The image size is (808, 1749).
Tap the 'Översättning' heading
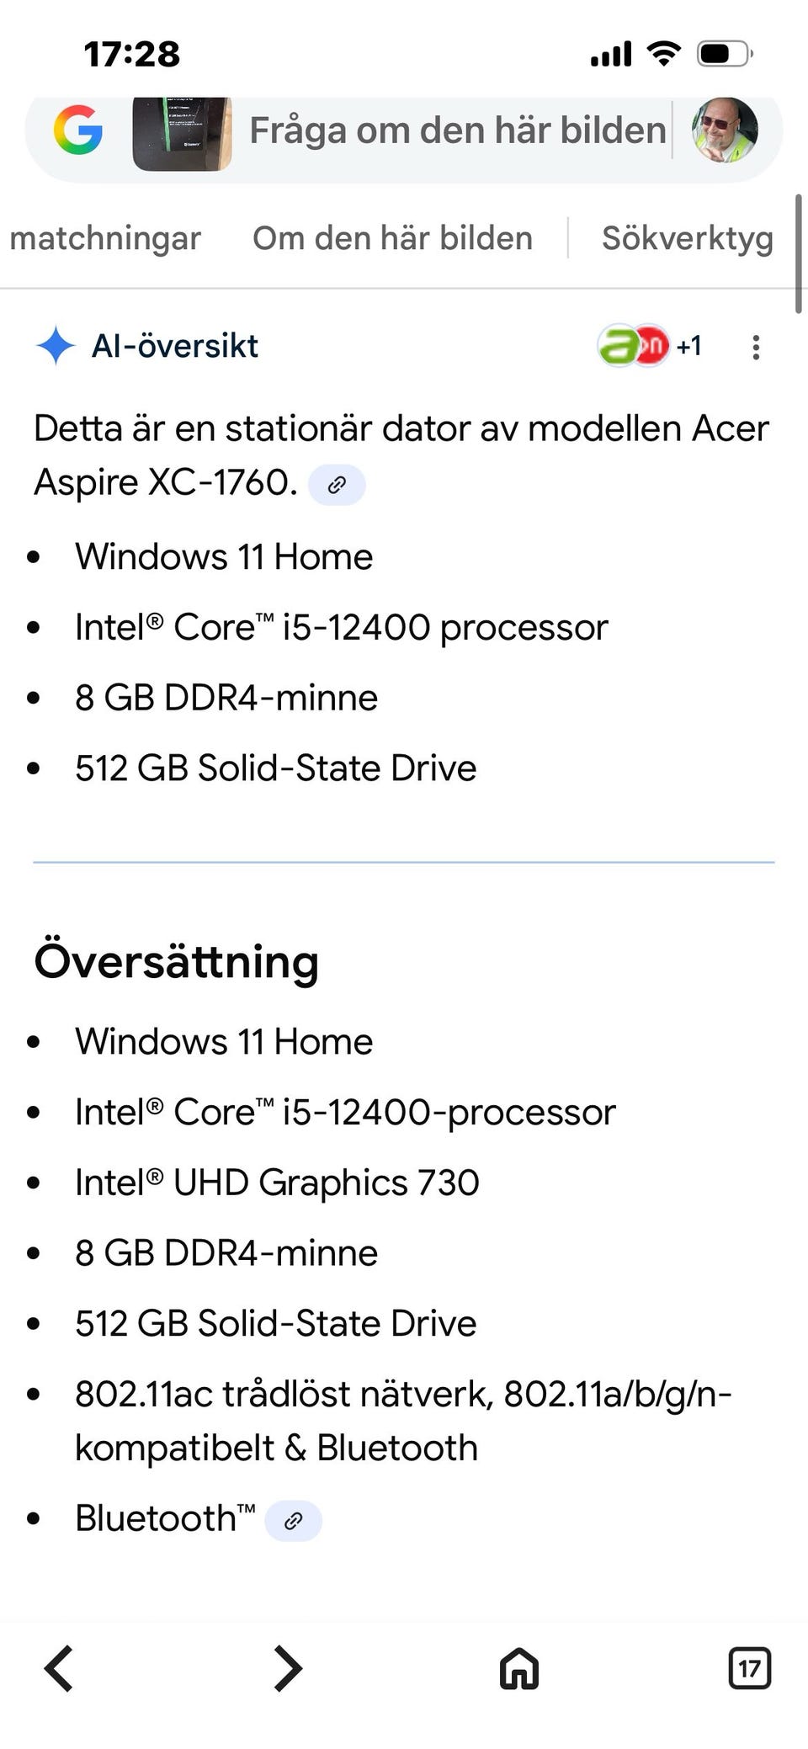[177, 961]
